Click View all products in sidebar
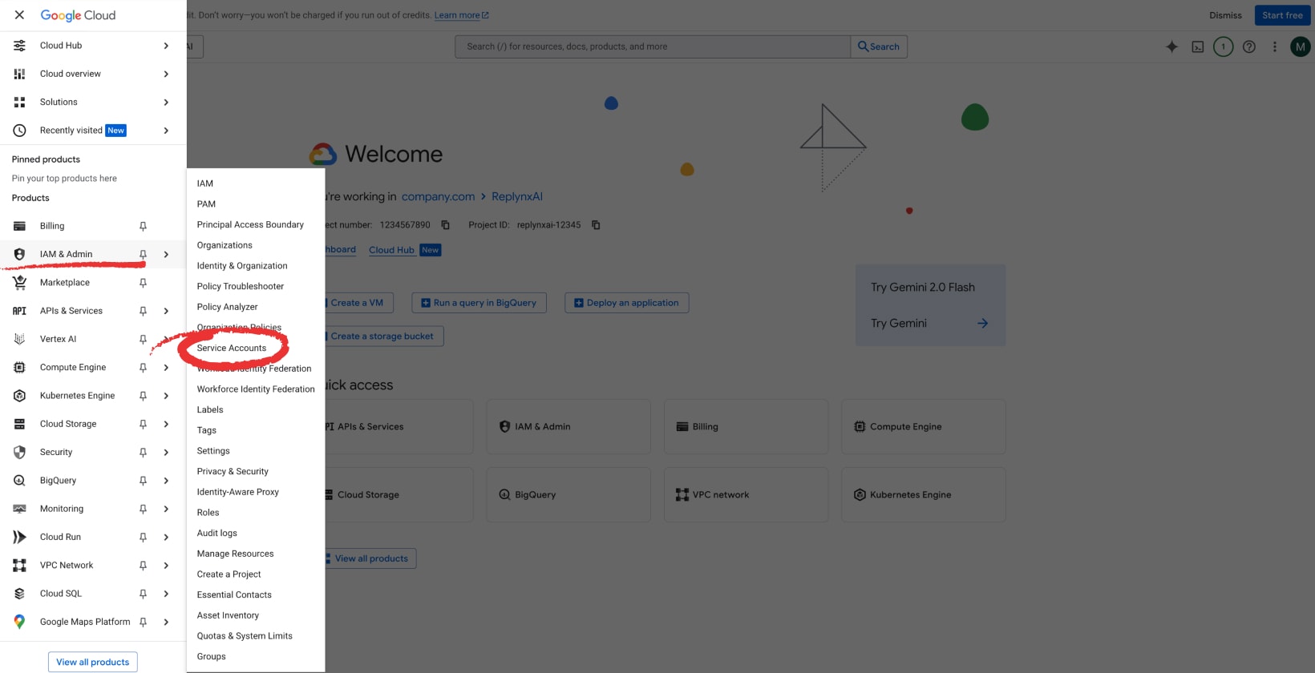 click(x=93, y=662)
